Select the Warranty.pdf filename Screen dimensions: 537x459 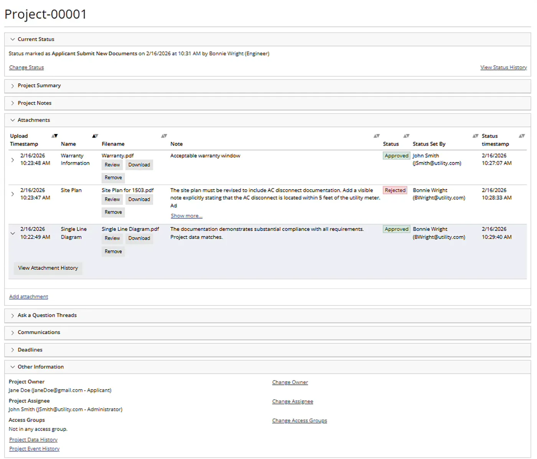point(117,156)
